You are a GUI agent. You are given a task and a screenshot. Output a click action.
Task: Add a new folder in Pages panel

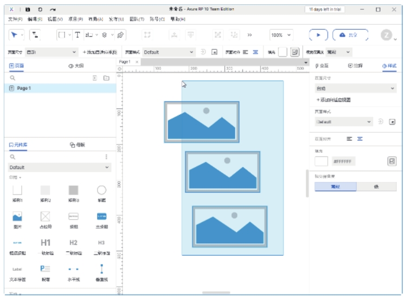tap(106, 78)
